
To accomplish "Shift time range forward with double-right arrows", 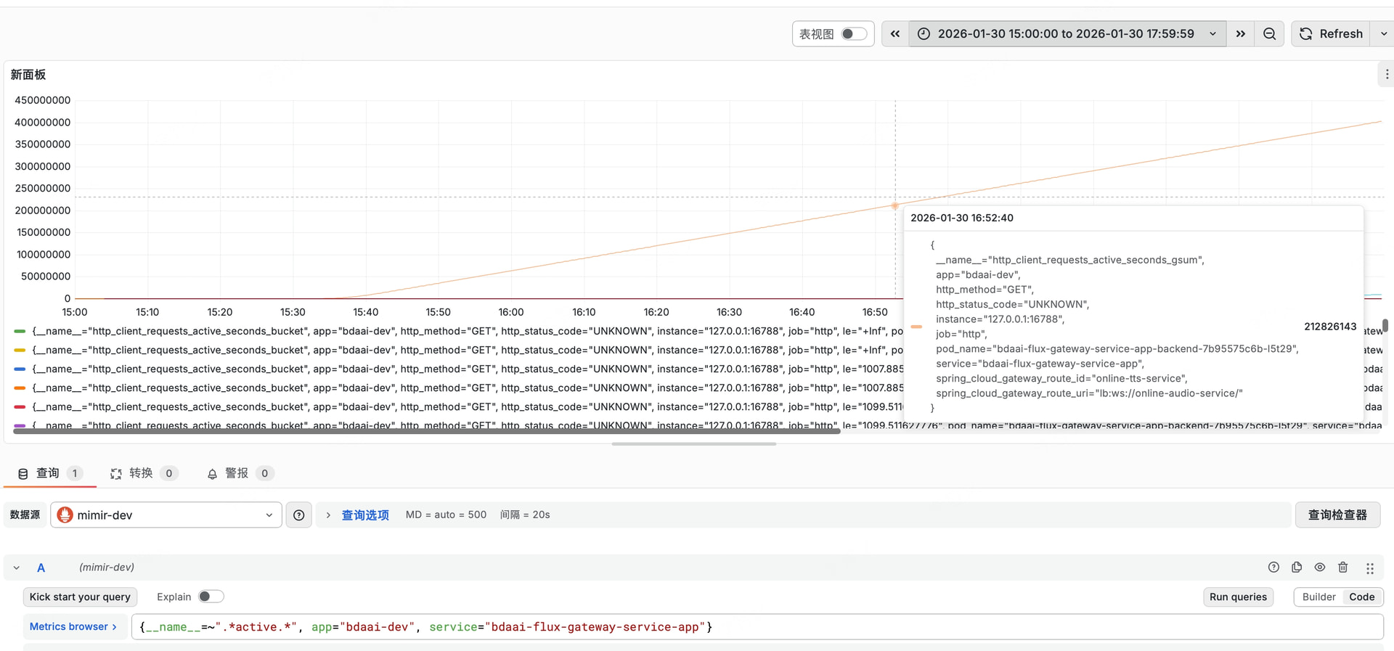I will coord(1241,33).
